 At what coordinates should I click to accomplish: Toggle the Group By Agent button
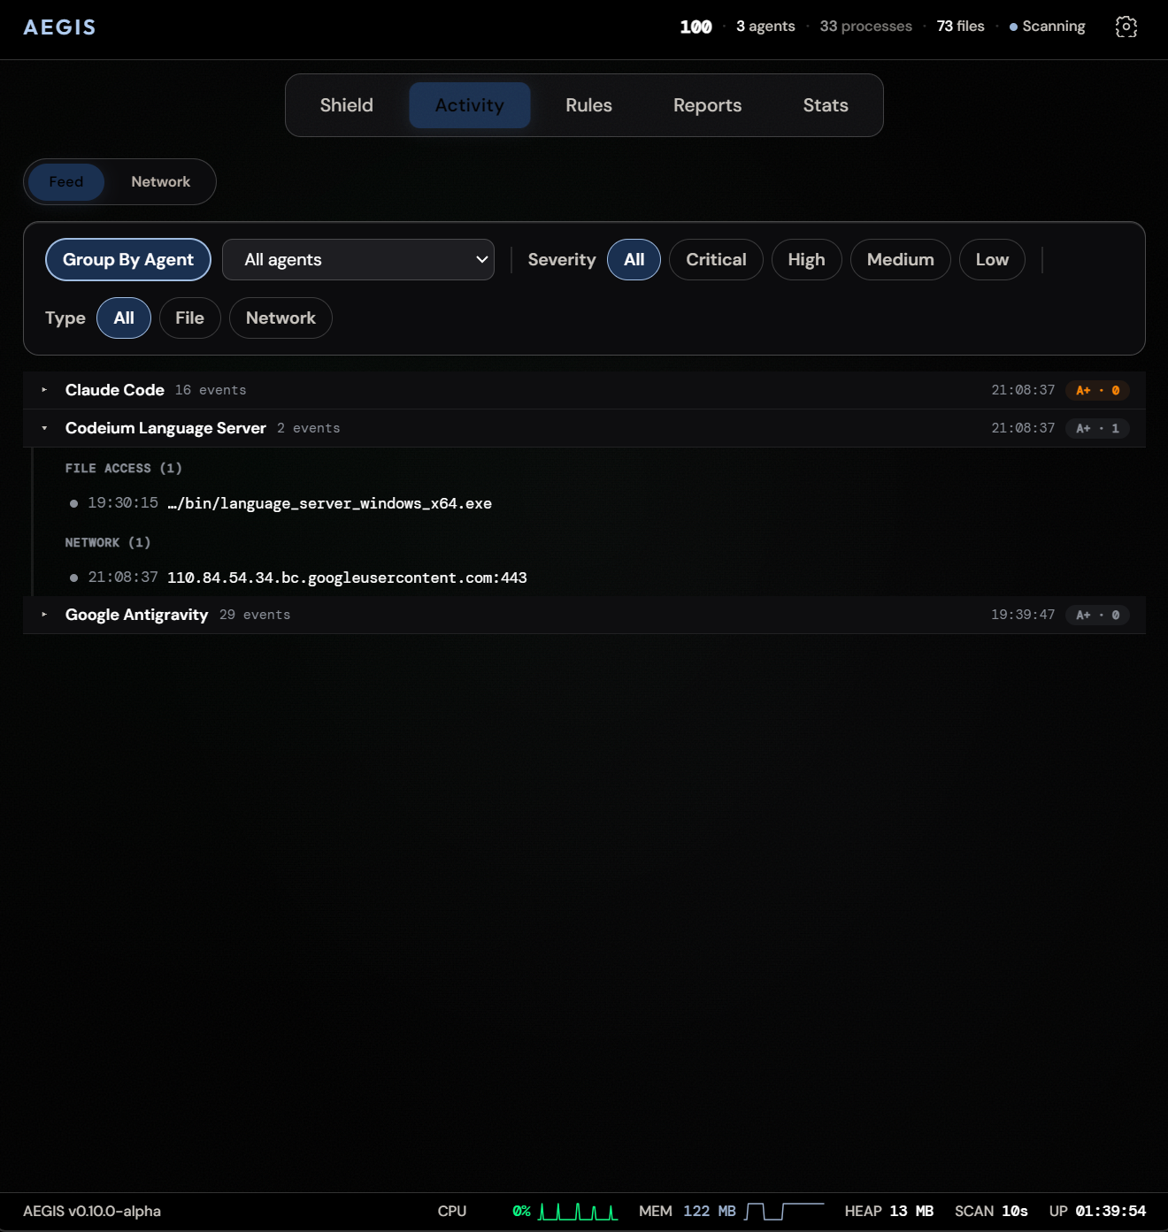(x=128, y=260)
